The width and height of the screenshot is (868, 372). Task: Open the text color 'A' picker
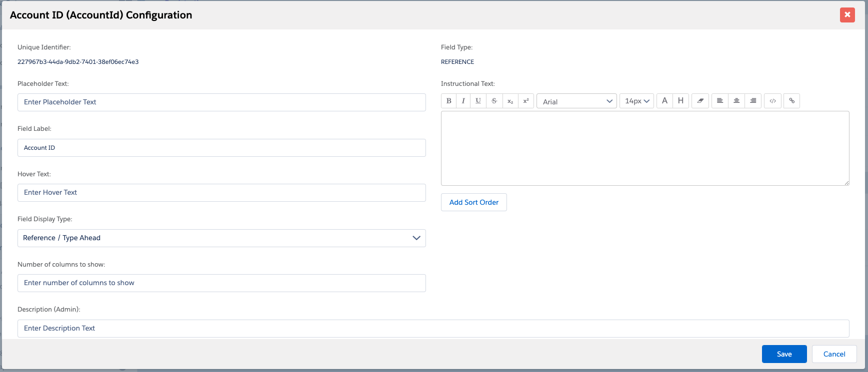[x=664, y=101]
